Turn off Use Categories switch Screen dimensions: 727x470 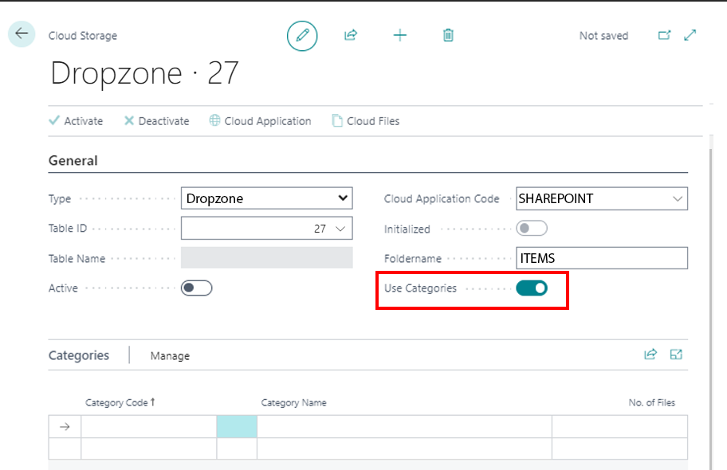pos(532,288)
